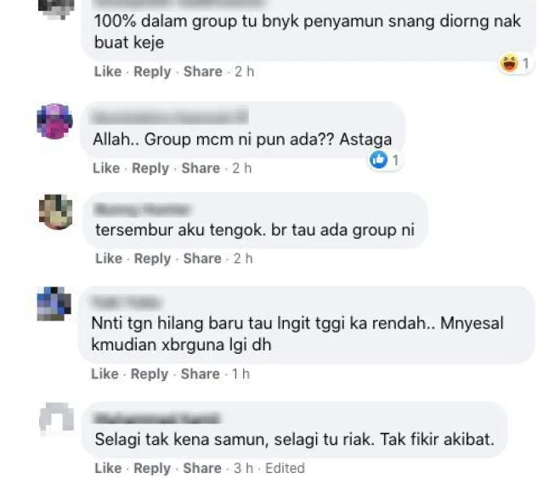
Task: Share the Nnti tgn hilang comment
Action: click(200, 374)
